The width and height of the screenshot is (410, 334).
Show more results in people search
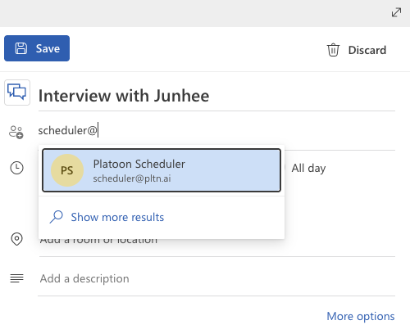(117, 217)
